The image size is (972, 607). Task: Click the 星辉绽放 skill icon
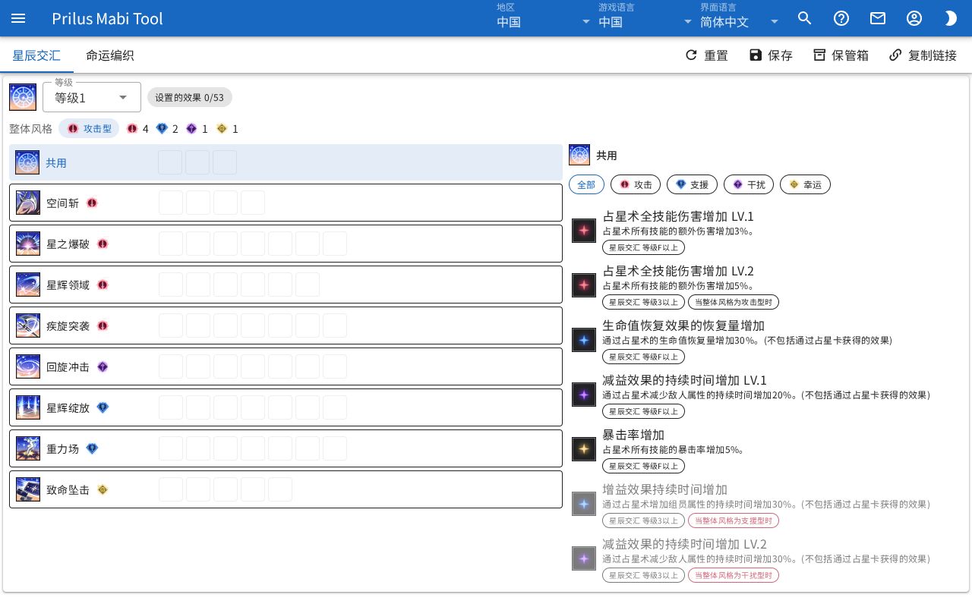(28, 408)
